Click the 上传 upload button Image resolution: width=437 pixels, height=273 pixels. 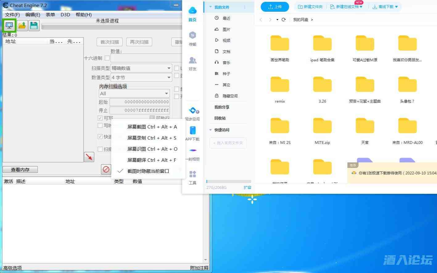tap(274, 7)
